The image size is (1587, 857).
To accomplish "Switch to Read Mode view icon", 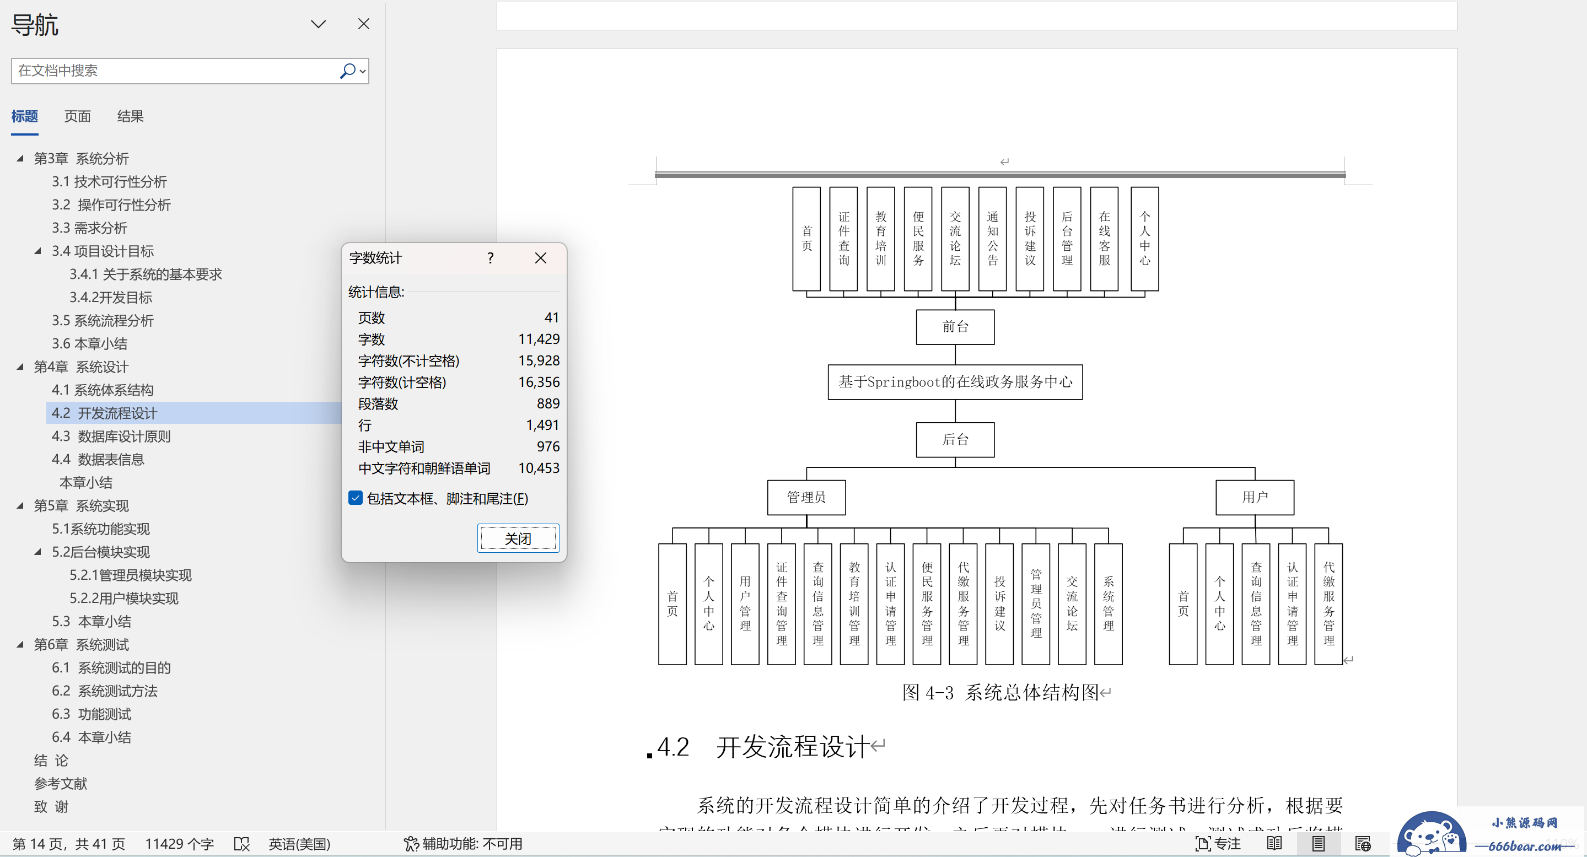I will coord(1274,843).
